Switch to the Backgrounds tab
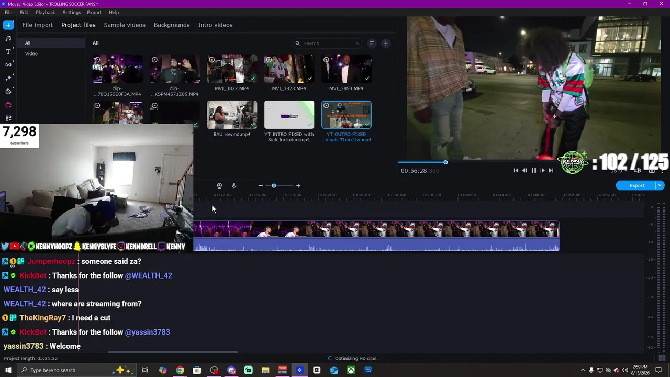 [172, 25]
